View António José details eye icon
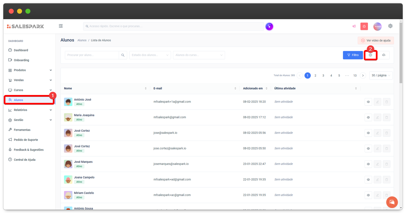The width and height of the screenshot is (406, 213). (368, 102)
